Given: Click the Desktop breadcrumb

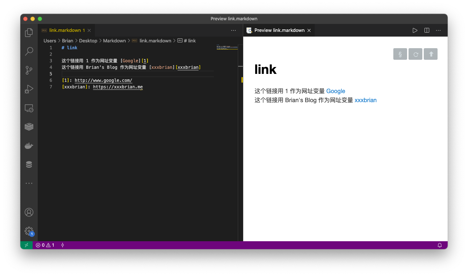Looking at the screenshot, I should pos(88,41).
